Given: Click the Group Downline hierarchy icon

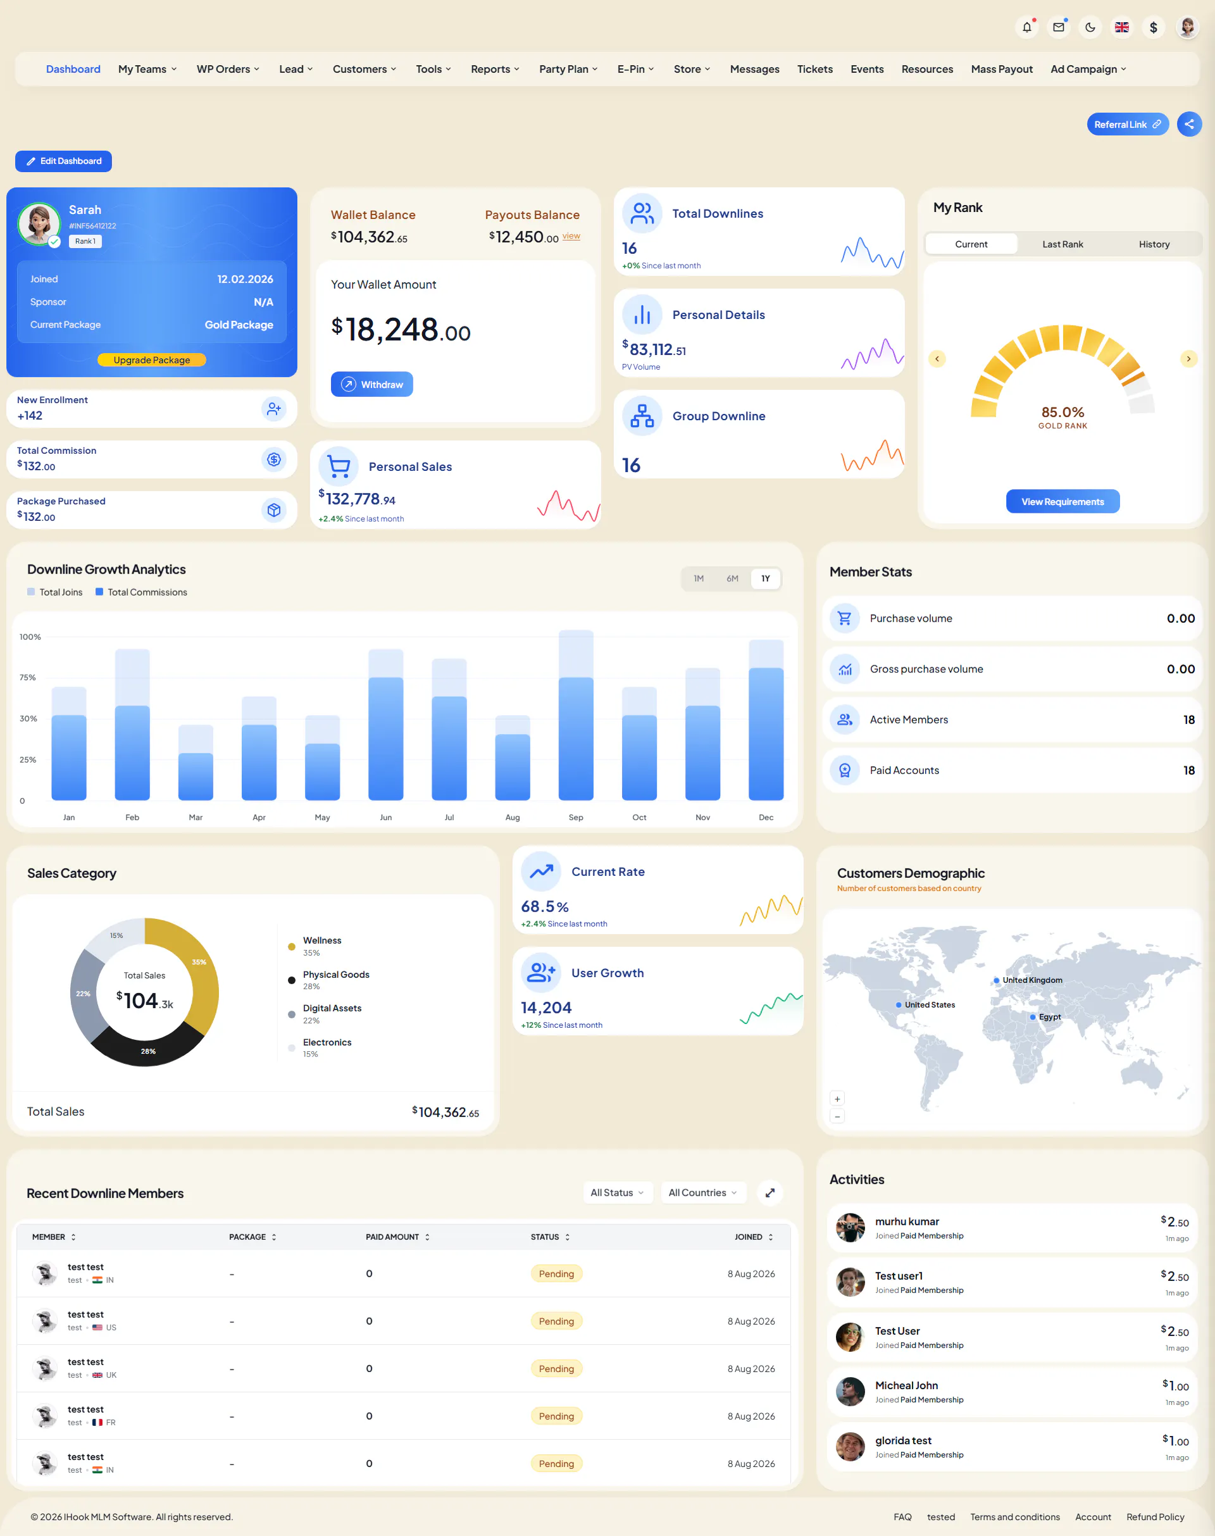Looking at the screenshot, I should (642, 415).
